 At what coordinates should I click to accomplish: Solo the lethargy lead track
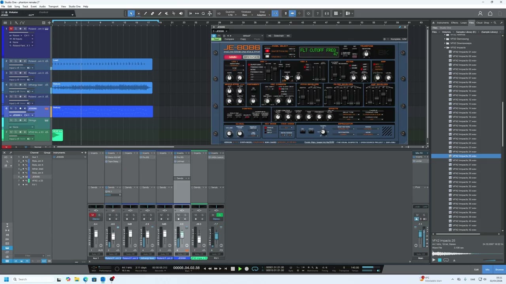click(x=15, y=85)
